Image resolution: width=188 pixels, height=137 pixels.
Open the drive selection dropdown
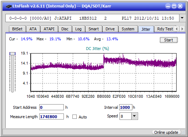pos(182,18)
